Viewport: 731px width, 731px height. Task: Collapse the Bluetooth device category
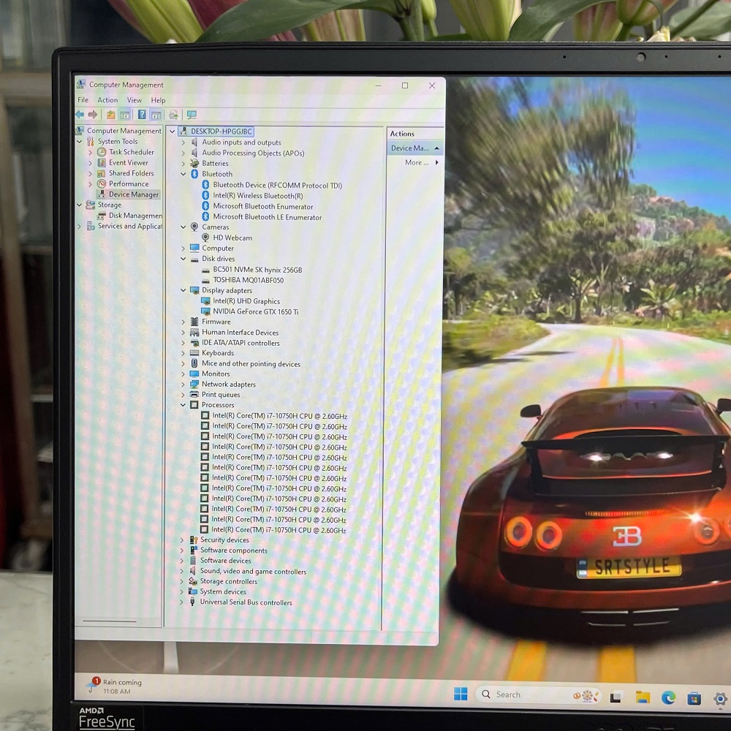pyautogui.click(x=183, y=174)
